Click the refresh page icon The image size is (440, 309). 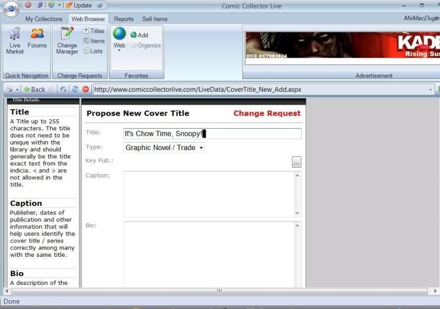(x=75, y=90)
